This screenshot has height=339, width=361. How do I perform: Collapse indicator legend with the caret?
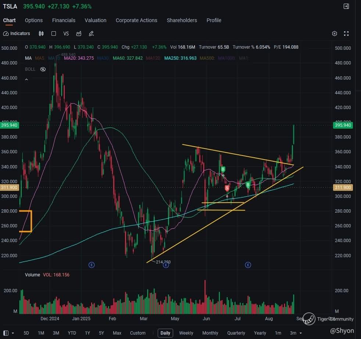26,80
